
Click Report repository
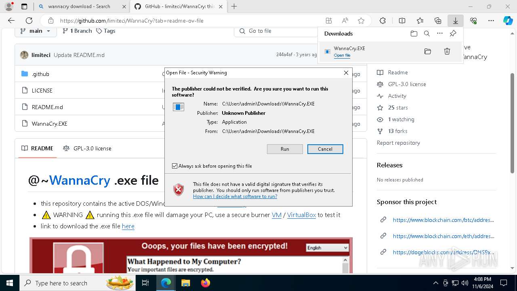[398, 143]
